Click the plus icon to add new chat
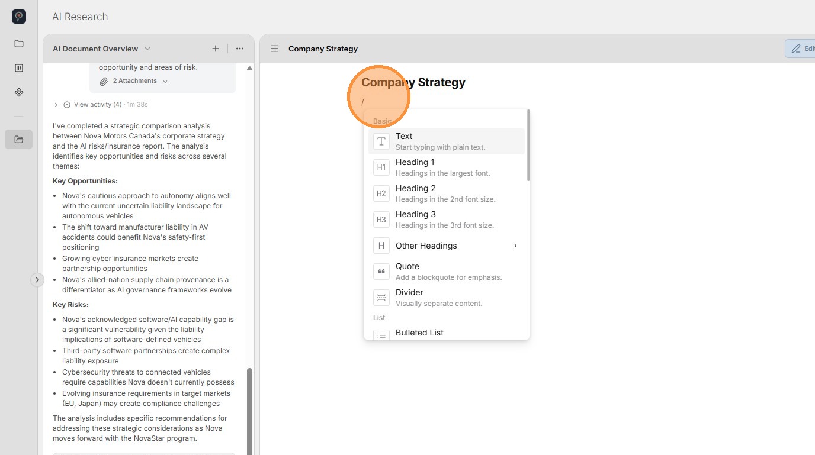The image size is (815, 455). (216, 49)
